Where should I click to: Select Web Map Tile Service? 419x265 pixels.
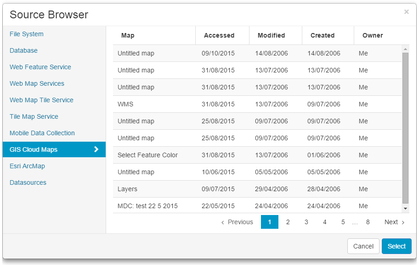click(41, 100)
